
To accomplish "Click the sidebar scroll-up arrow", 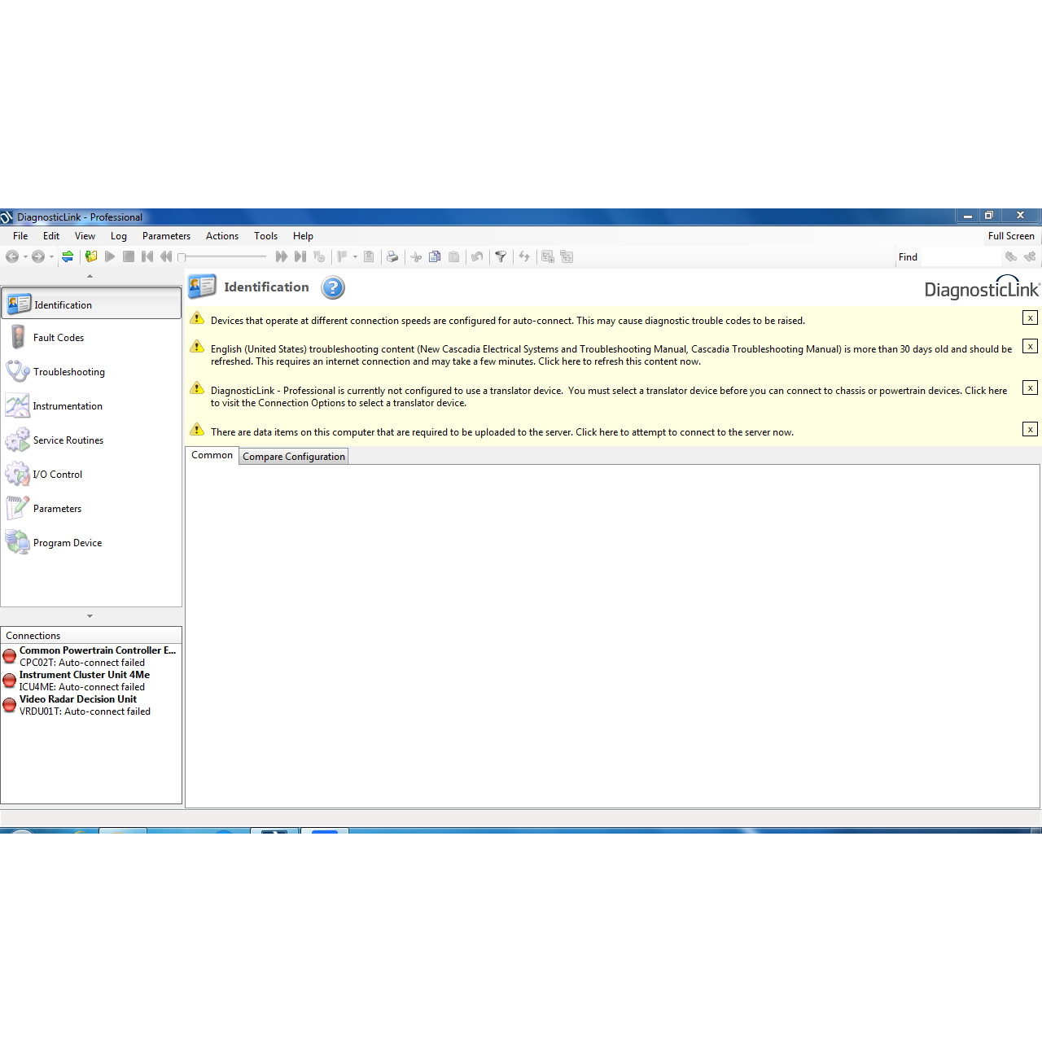I will [90, 276].
